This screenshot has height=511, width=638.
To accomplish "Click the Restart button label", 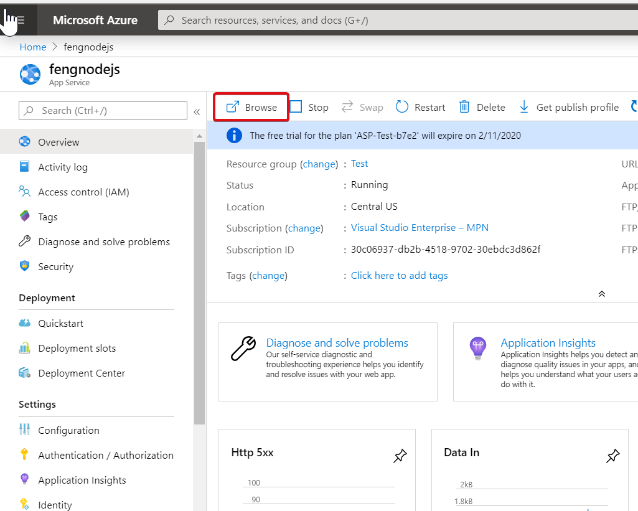I will 429,108.
